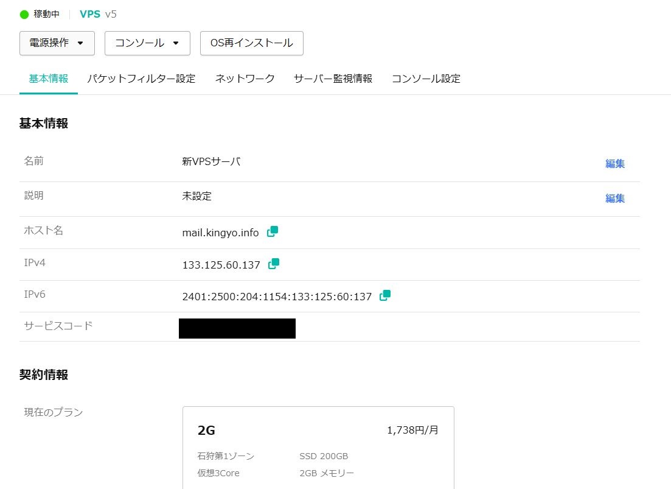Click the redacted サービスコード field
The width and height of the screenshot is (671, 489).
click(x=237, y=328)
